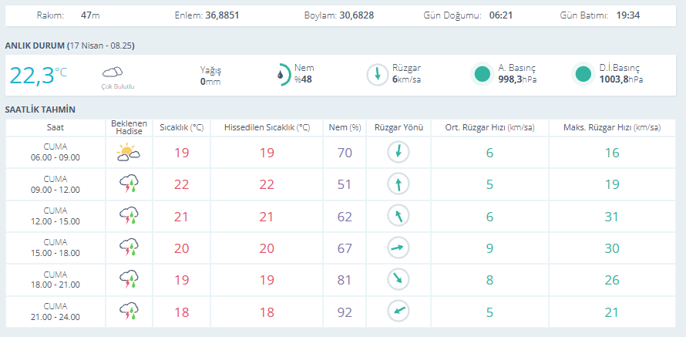Click the wind direction arrow for 21.00 - 24.00
The height and width of the screenshot is (337, 686).
point(398,312)
